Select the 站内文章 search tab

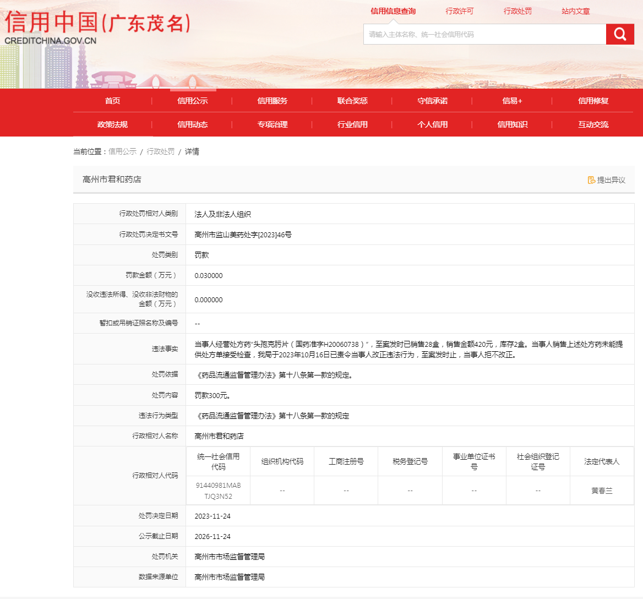(575, 11)
